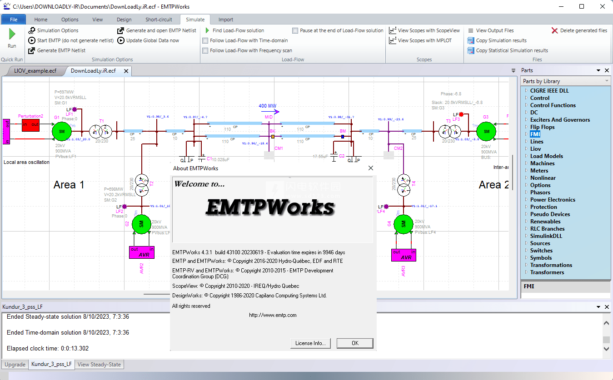This screenshot has width=613, height=380.
Task: Check Pause at end of Load-Flow solution
Action: pos(295,30)
